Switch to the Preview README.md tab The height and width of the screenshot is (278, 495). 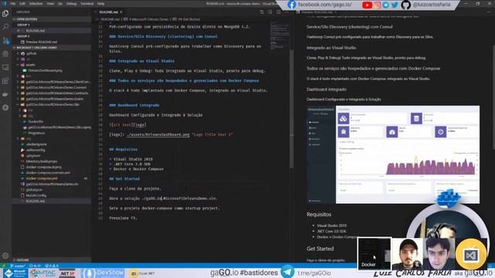click(x=317, y=12)
